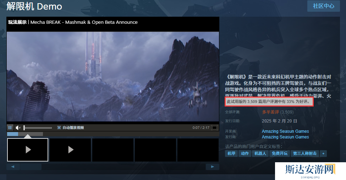
Task: Select the 机甲 tag
Action: [231, 153]
